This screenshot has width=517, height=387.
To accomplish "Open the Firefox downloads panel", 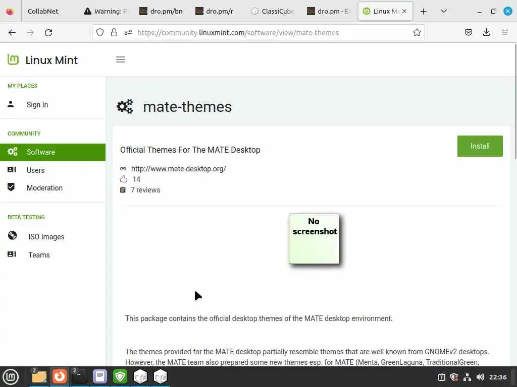I will [x=486, y=32].
